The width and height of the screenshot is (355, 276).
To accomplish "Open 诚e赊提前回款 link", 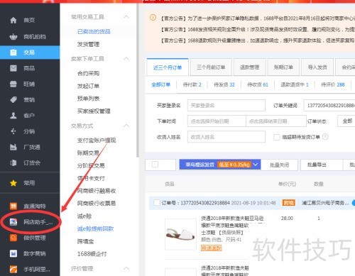I will tap(96, 228).
